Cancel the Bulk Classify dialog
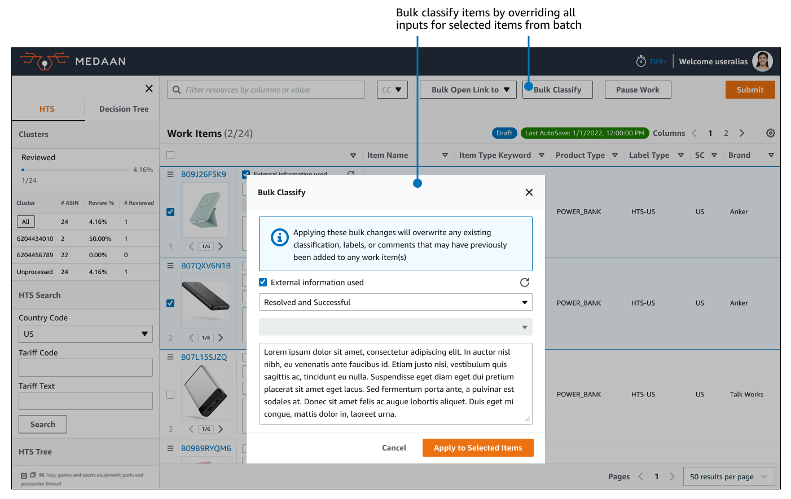The height and width of the screenshot is (499, 791). point(394,448)
